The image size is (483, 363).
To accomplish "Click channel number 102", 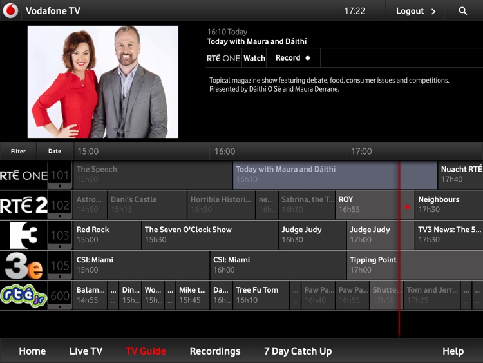I will click(60, 205).
